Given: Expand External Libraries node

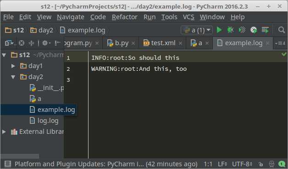Looking at the screenshot, I should pyautogui.click(x=4, y=132).
